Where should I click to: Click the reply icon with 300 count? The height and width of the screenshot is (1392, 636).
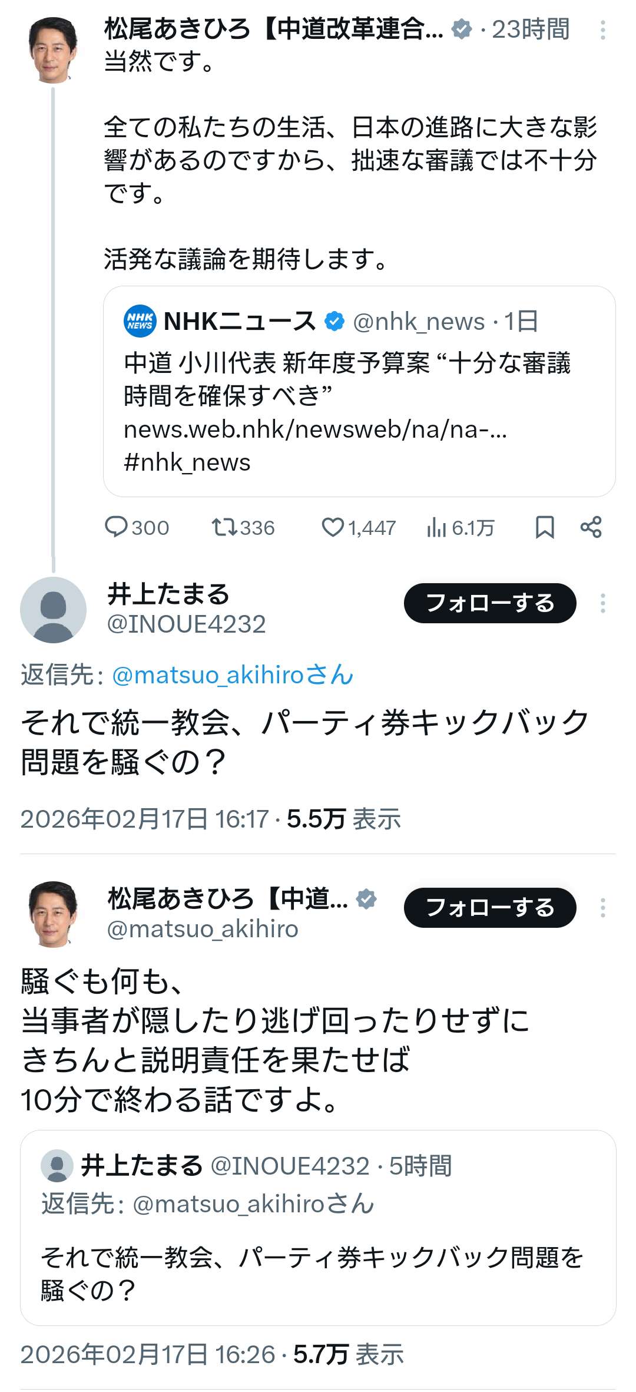[x=116, y=527]
